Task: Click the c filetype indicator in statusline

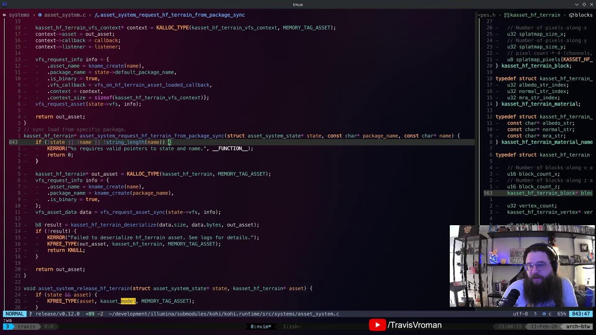Action: 547,314
